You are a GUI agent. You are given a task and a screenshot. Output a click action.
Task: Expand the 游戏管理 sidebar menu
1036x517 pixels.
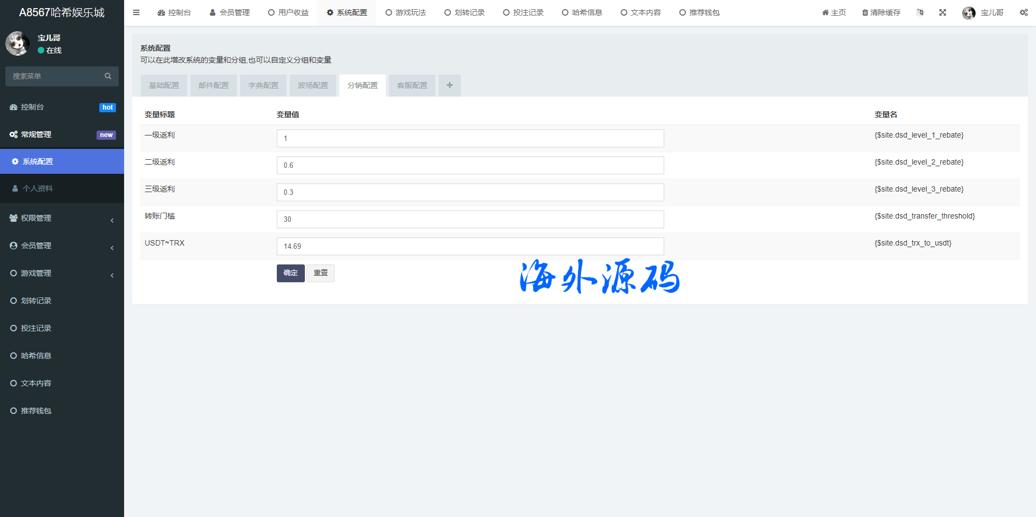pyautogui.click(x=62, y=273)
